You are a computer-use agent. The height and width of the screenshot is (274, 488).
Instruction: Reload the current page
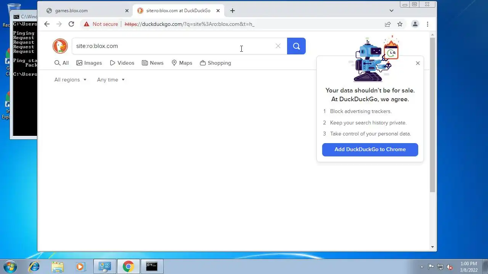pos(71,24)
